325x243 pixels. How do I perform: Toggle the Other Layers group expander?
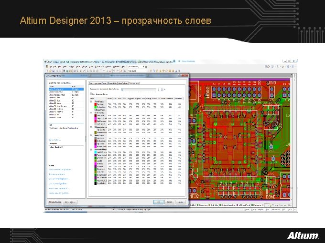point(91,113)
